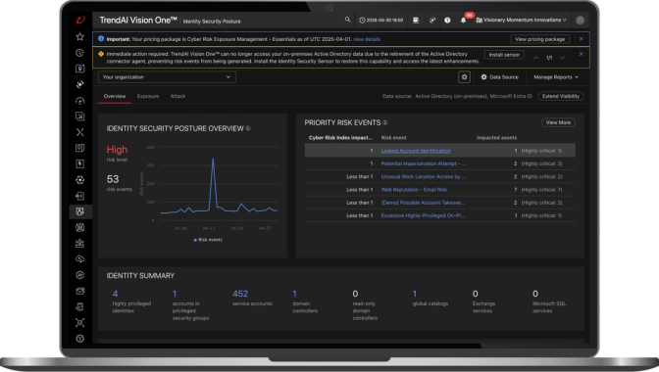Open Web Reputation - Email Risk event
Viewport: 659px width, 372px height.
[x=414, y=190]
